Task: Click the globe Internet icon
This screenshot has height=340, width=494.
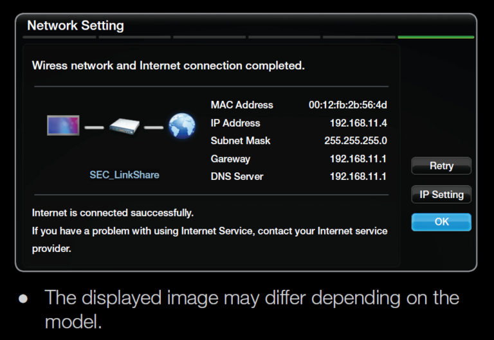Action: click(x=182, y=126)
